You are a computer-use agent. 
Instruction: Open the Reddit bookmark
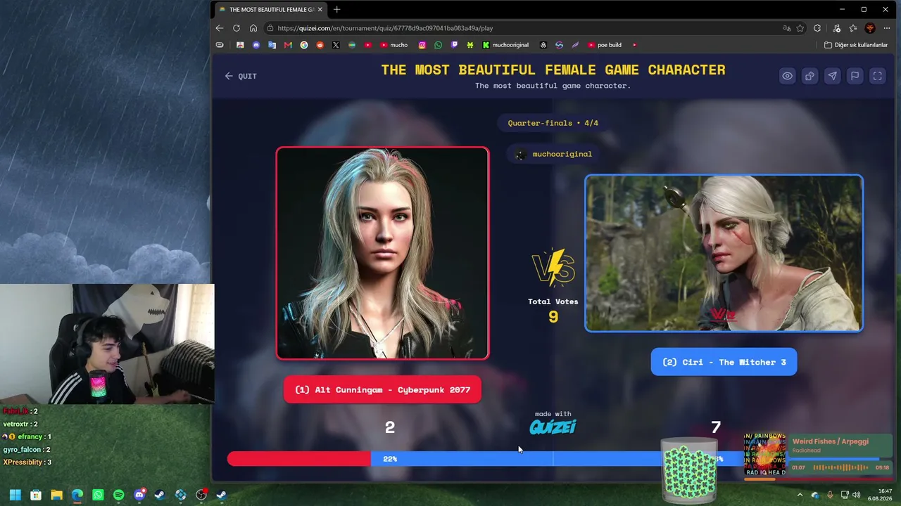320,45
